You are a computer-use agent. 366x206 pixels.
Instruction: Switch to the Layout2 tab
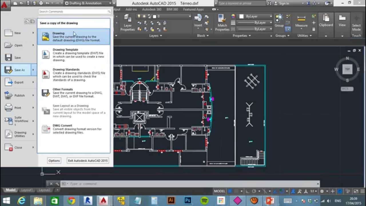[44, 190]
